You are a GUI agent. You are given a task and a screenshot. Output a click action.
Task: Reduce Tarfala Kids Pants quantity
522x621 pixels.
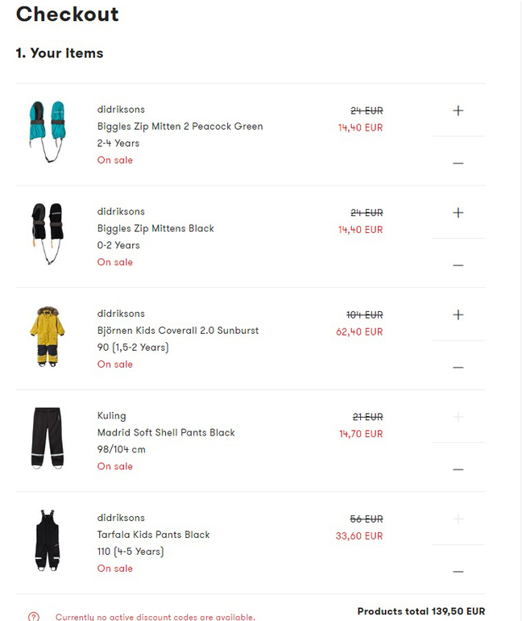coord(458,571)
